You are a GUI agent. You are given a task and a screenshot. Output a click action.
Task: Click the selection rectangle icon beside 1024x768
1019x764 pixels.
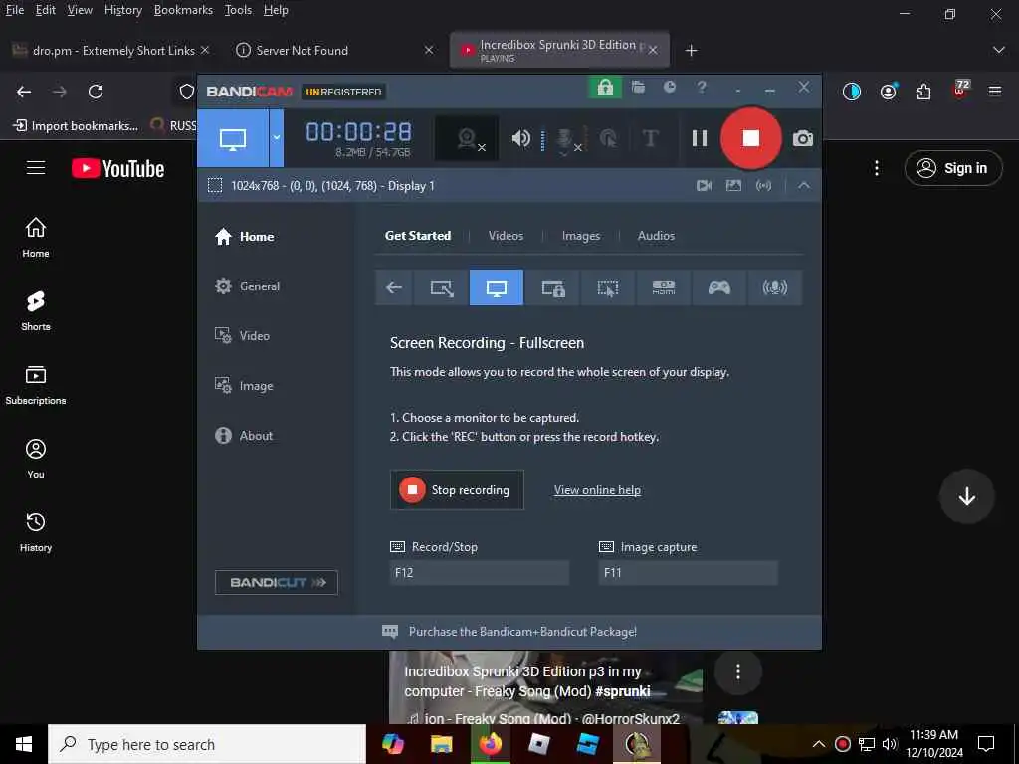click(x=215, y=186)
